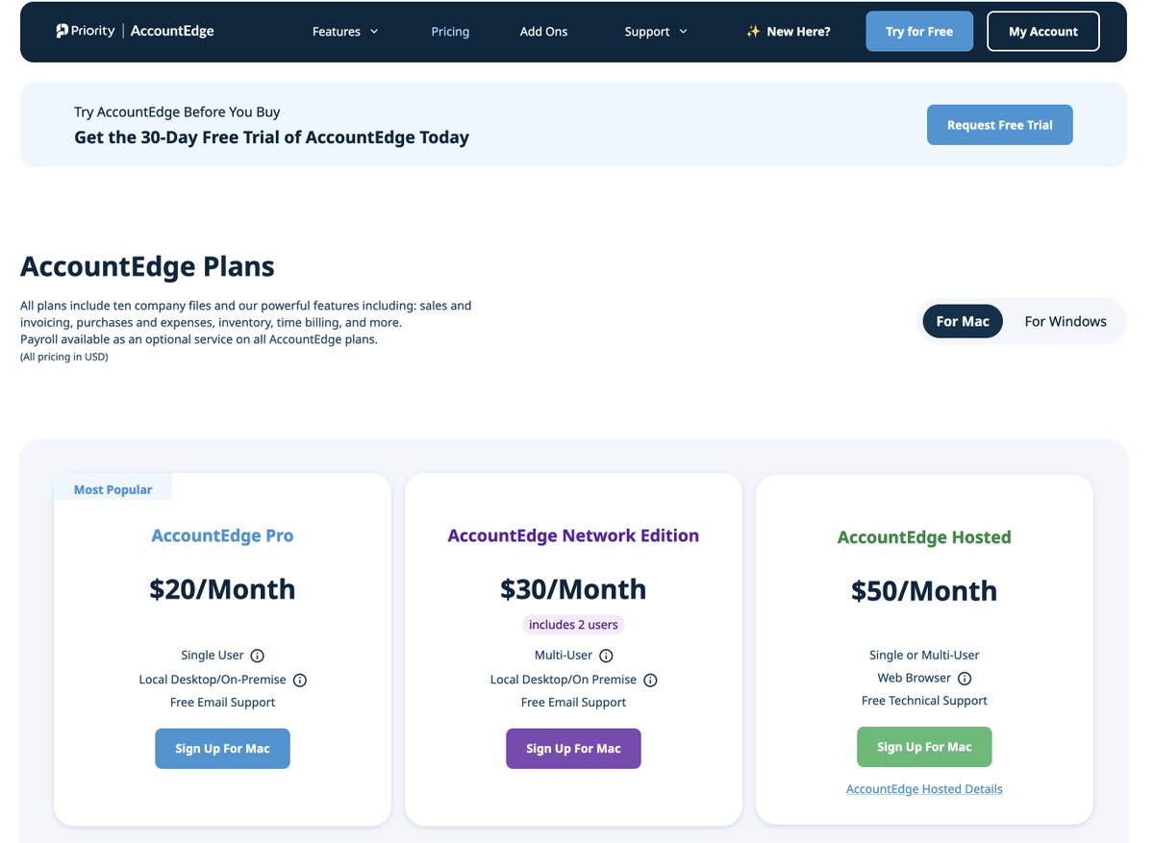Image resolution: width=1154 pixels, height=843 pixels.
Task: Click the $30/Month price
Action: click(x=573, y=589)
